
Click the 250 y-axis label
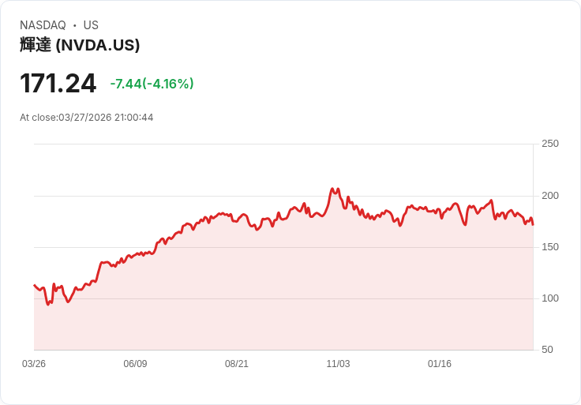(550, 144)
